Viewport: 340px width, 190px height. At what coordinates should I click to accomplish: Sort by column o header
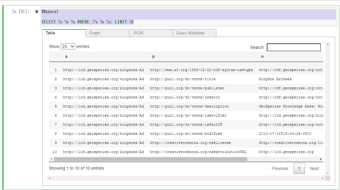click(262, 56)
